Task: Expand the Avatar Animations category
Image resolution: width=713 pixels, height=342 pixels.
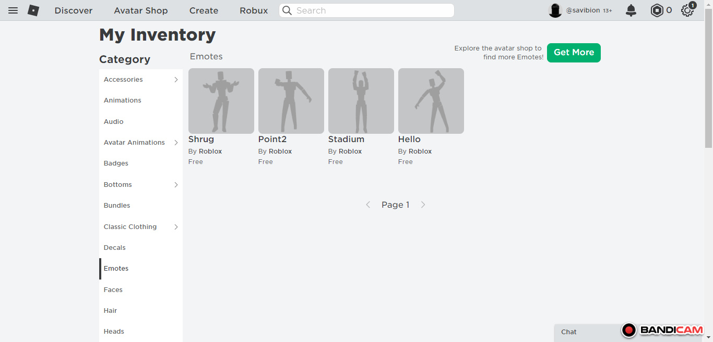Action: coord(176,143)
